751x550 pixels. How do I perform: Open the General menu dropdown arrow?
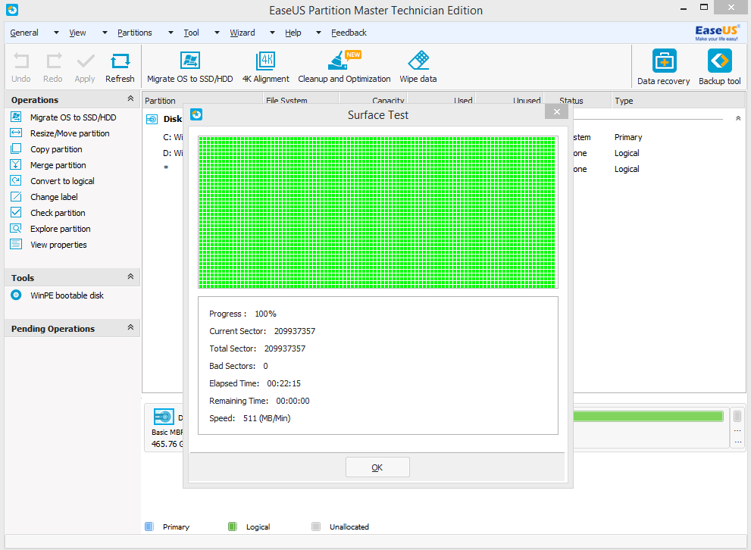click(x=56, y=33)
